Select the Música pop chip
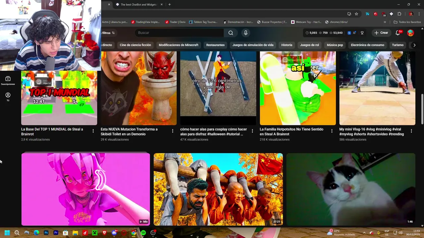Viewport: 424px width, 238px height. [335, 45]
